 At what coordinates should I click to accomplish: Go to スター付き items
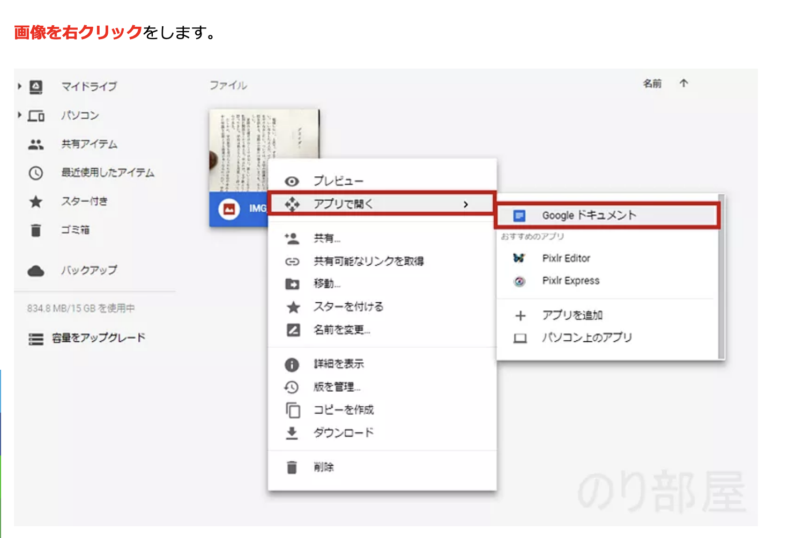coord(85,201)
